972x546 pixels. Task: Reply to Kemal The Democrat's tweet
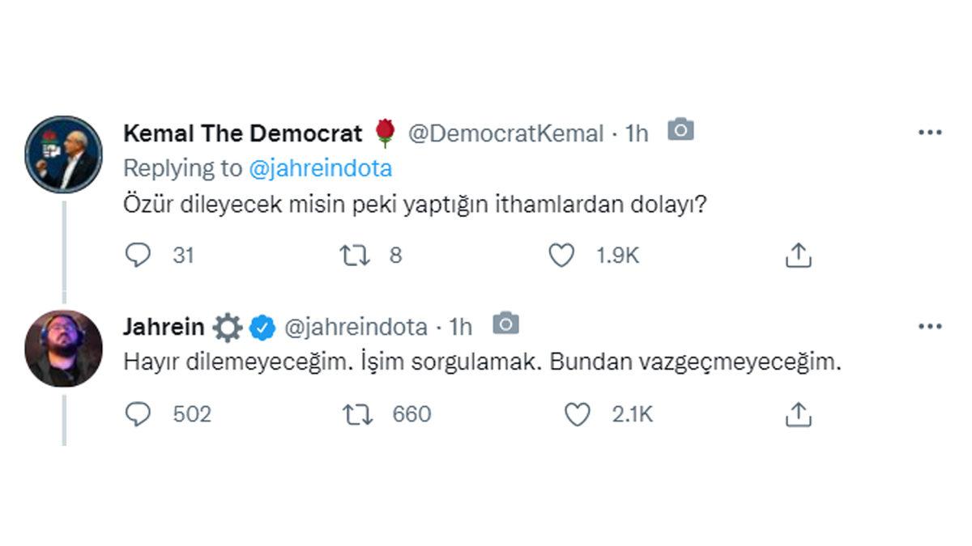[x=139, y=256]
